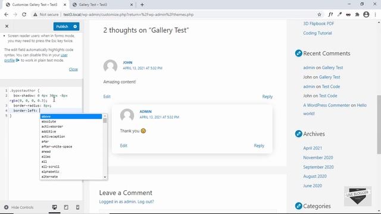381x214 pixels.
Task: Open April 2021 archive link
Action: click(313, 148)
